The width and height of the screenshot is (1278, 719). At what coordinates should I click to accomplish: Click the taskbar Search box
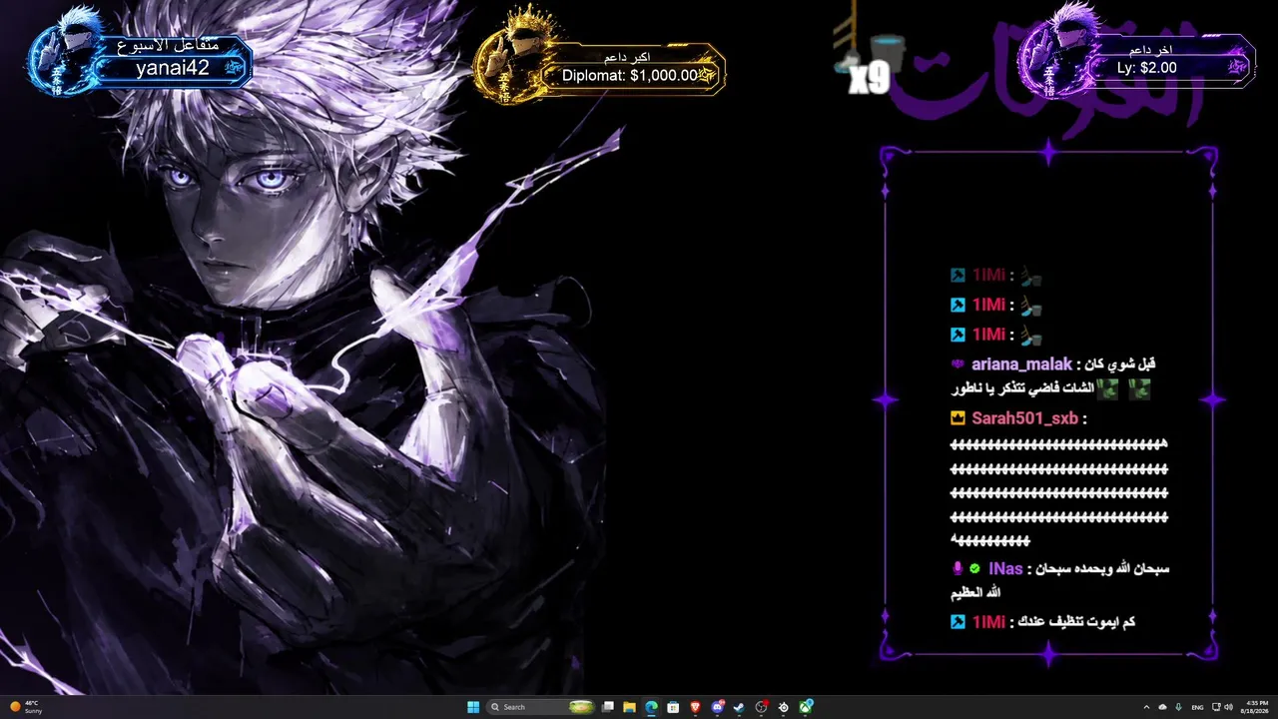point(540,707)
